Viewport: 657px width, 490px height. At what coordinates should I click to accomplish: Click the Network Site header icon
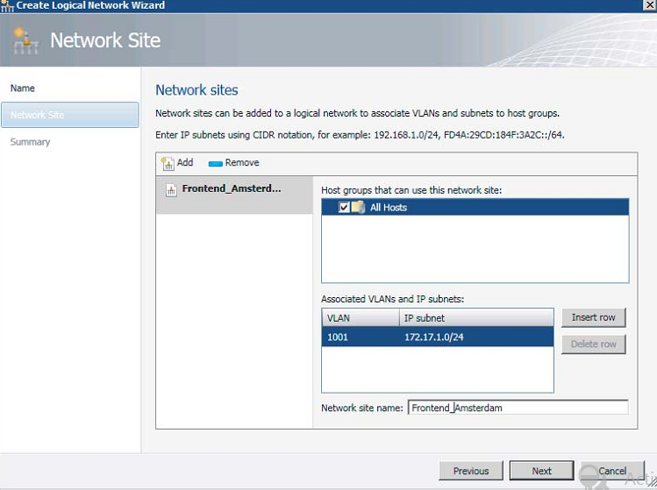click(25, 40)
